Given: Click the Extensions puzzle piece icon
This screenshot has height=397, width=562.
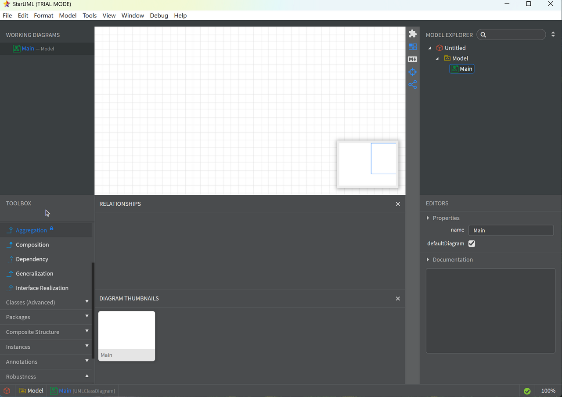Looking at the screenshot, I should pyautogui.click(x=412, y=34).
